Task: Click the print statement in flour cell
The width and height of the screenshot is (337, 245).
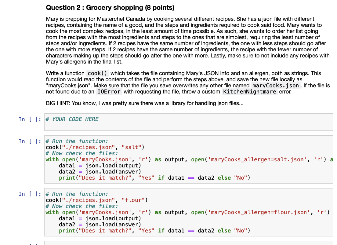Action: (x=154, y=231)
